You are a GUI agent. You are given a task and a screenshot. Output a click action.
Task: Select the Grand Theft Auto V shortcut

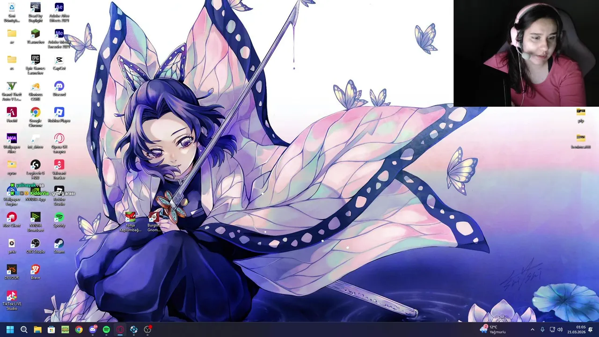click(x=12, y=91)
